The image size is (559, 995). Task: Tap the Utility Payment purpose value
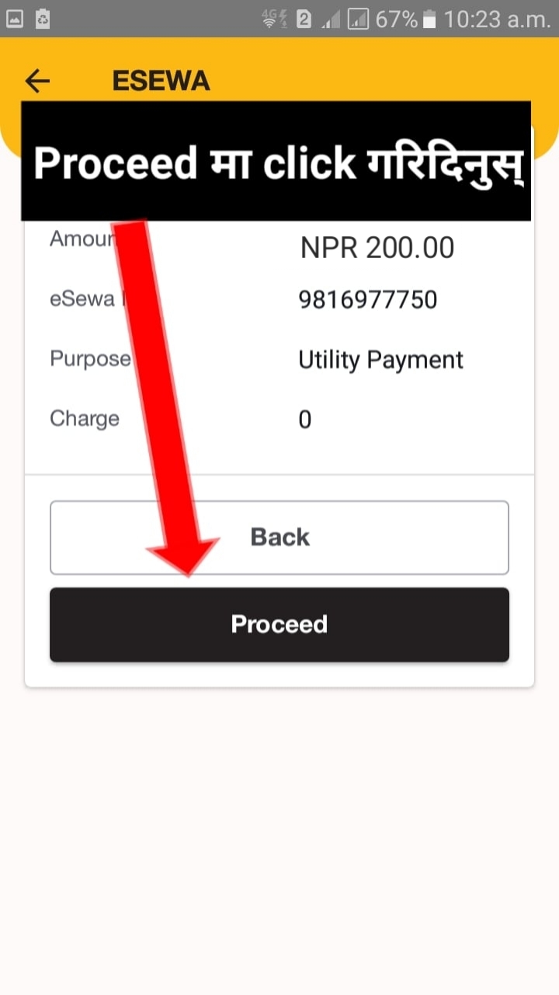380,360
